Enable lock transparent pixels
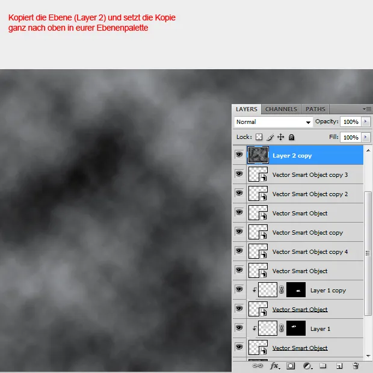The width and height of the screenshot is (373, 373). click(x=259, y=137)
